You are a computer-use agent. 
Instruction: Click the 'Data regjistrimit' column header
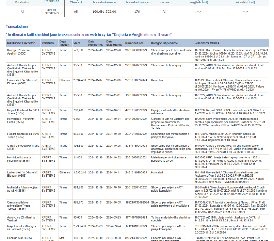click(96, 43)
